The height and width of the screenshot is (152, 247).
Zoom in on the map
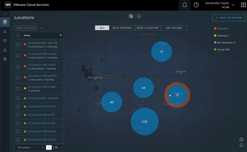click(x=241, y=139)
